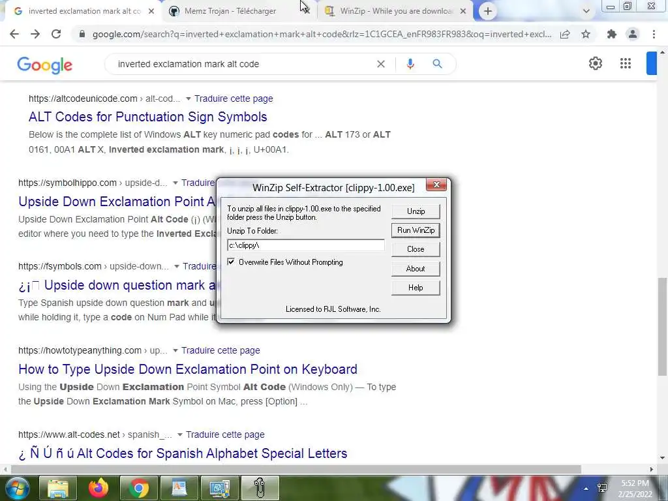Close WinZip Self-Extractor with red X
668x501 pixels.
(436, 185)
